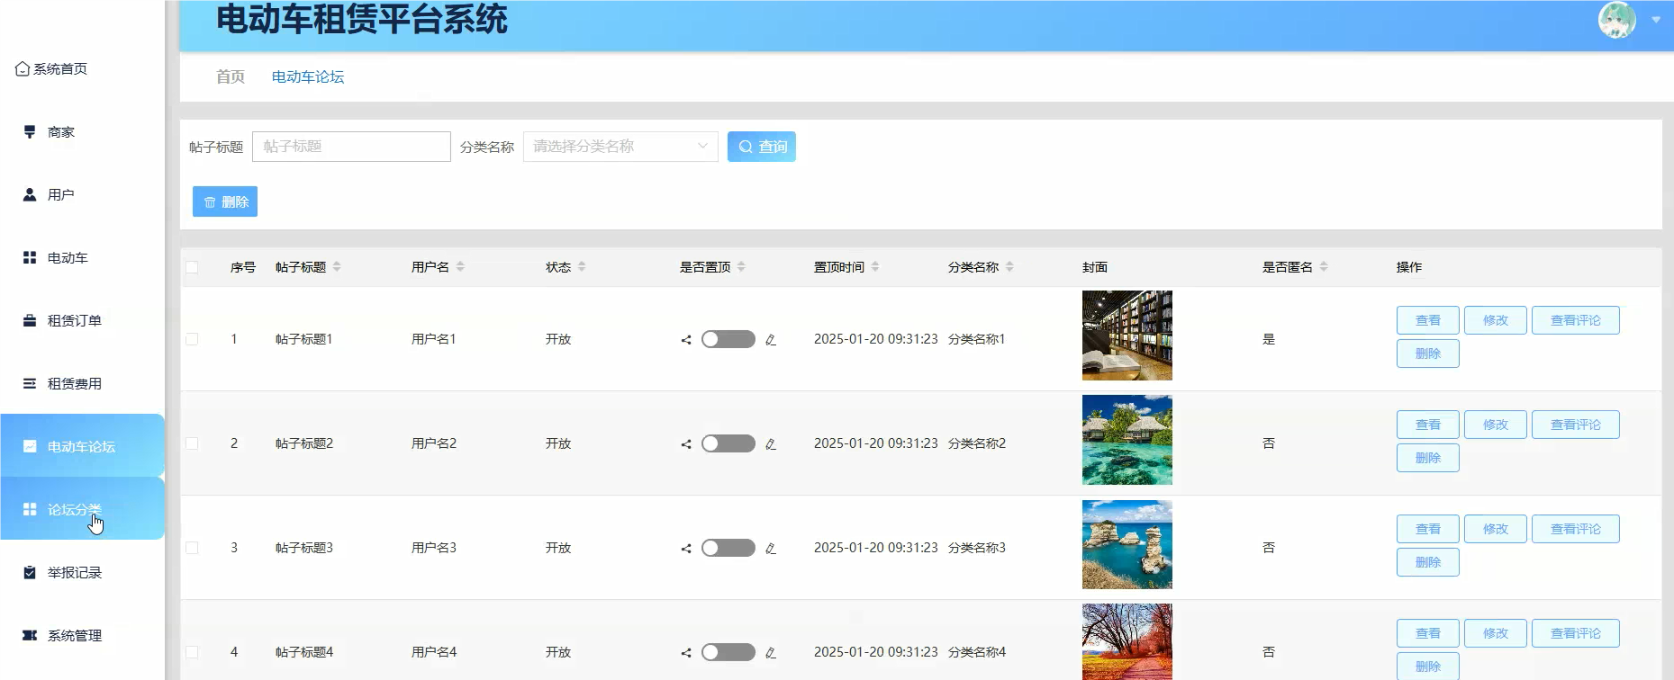Click the 系统管理 sidebar icon
Viewport: 1674px width, 680px height.
[30, 636]
